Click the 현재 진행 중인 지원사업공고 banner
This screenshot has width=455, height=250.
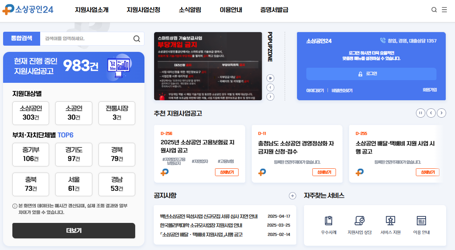tap(74, 67)
